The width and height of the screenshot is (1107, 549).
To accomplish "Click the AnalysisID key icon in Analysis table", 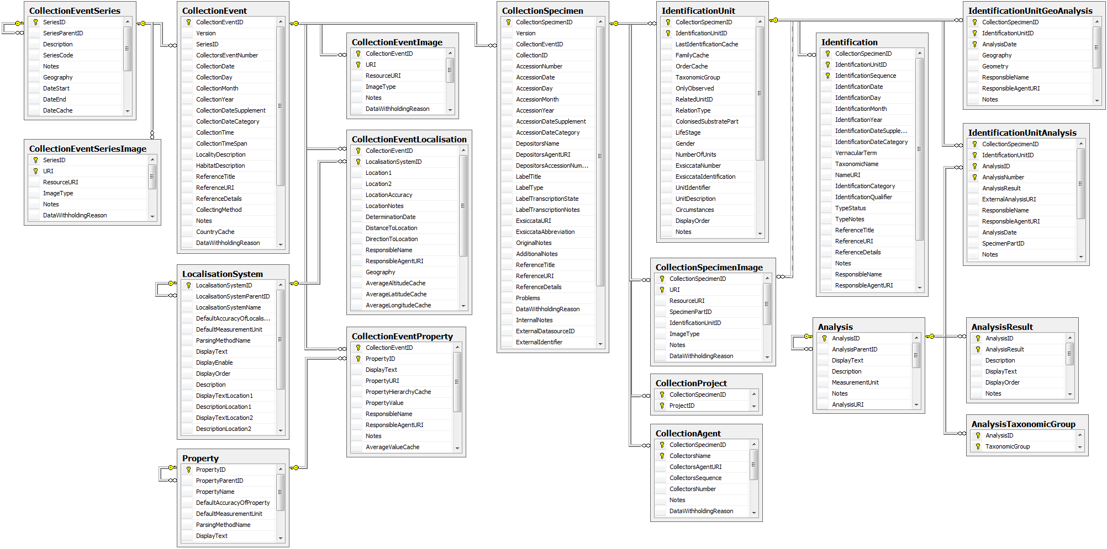I will click(x=824, y=338).
